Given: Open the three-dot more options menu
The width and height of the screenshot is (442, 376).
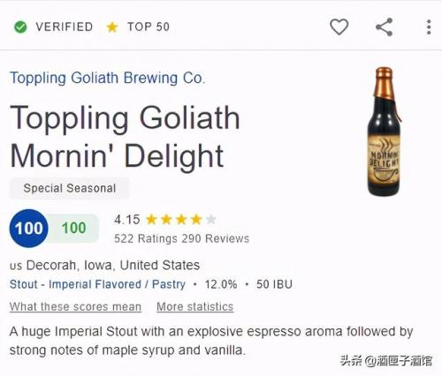Looking at the screenshot, I should point(429,27).
